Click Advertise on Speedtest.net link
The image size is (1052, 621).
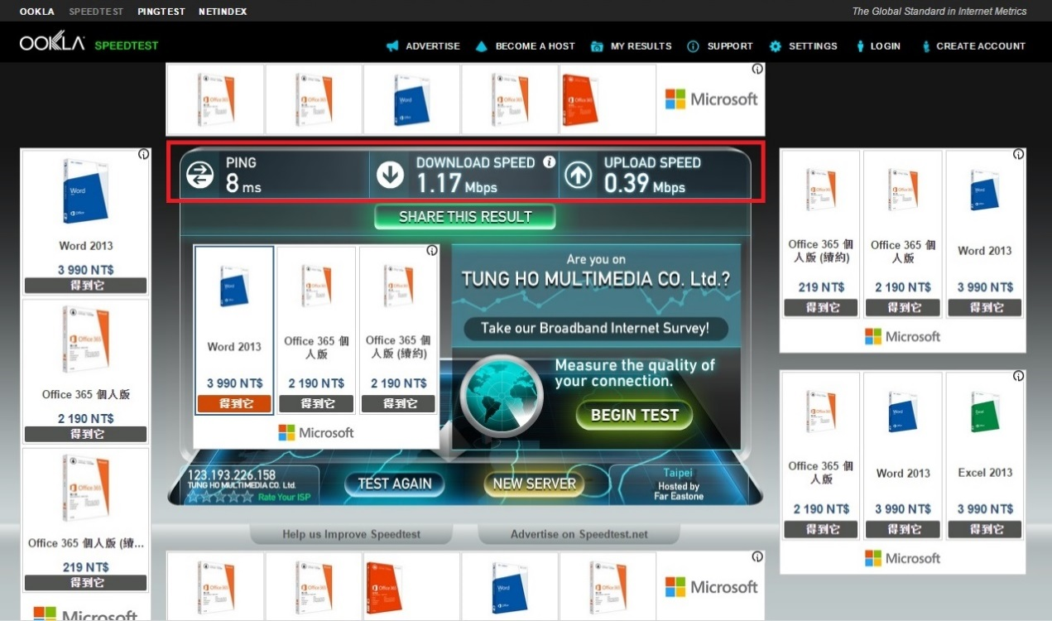click(579, 534)
